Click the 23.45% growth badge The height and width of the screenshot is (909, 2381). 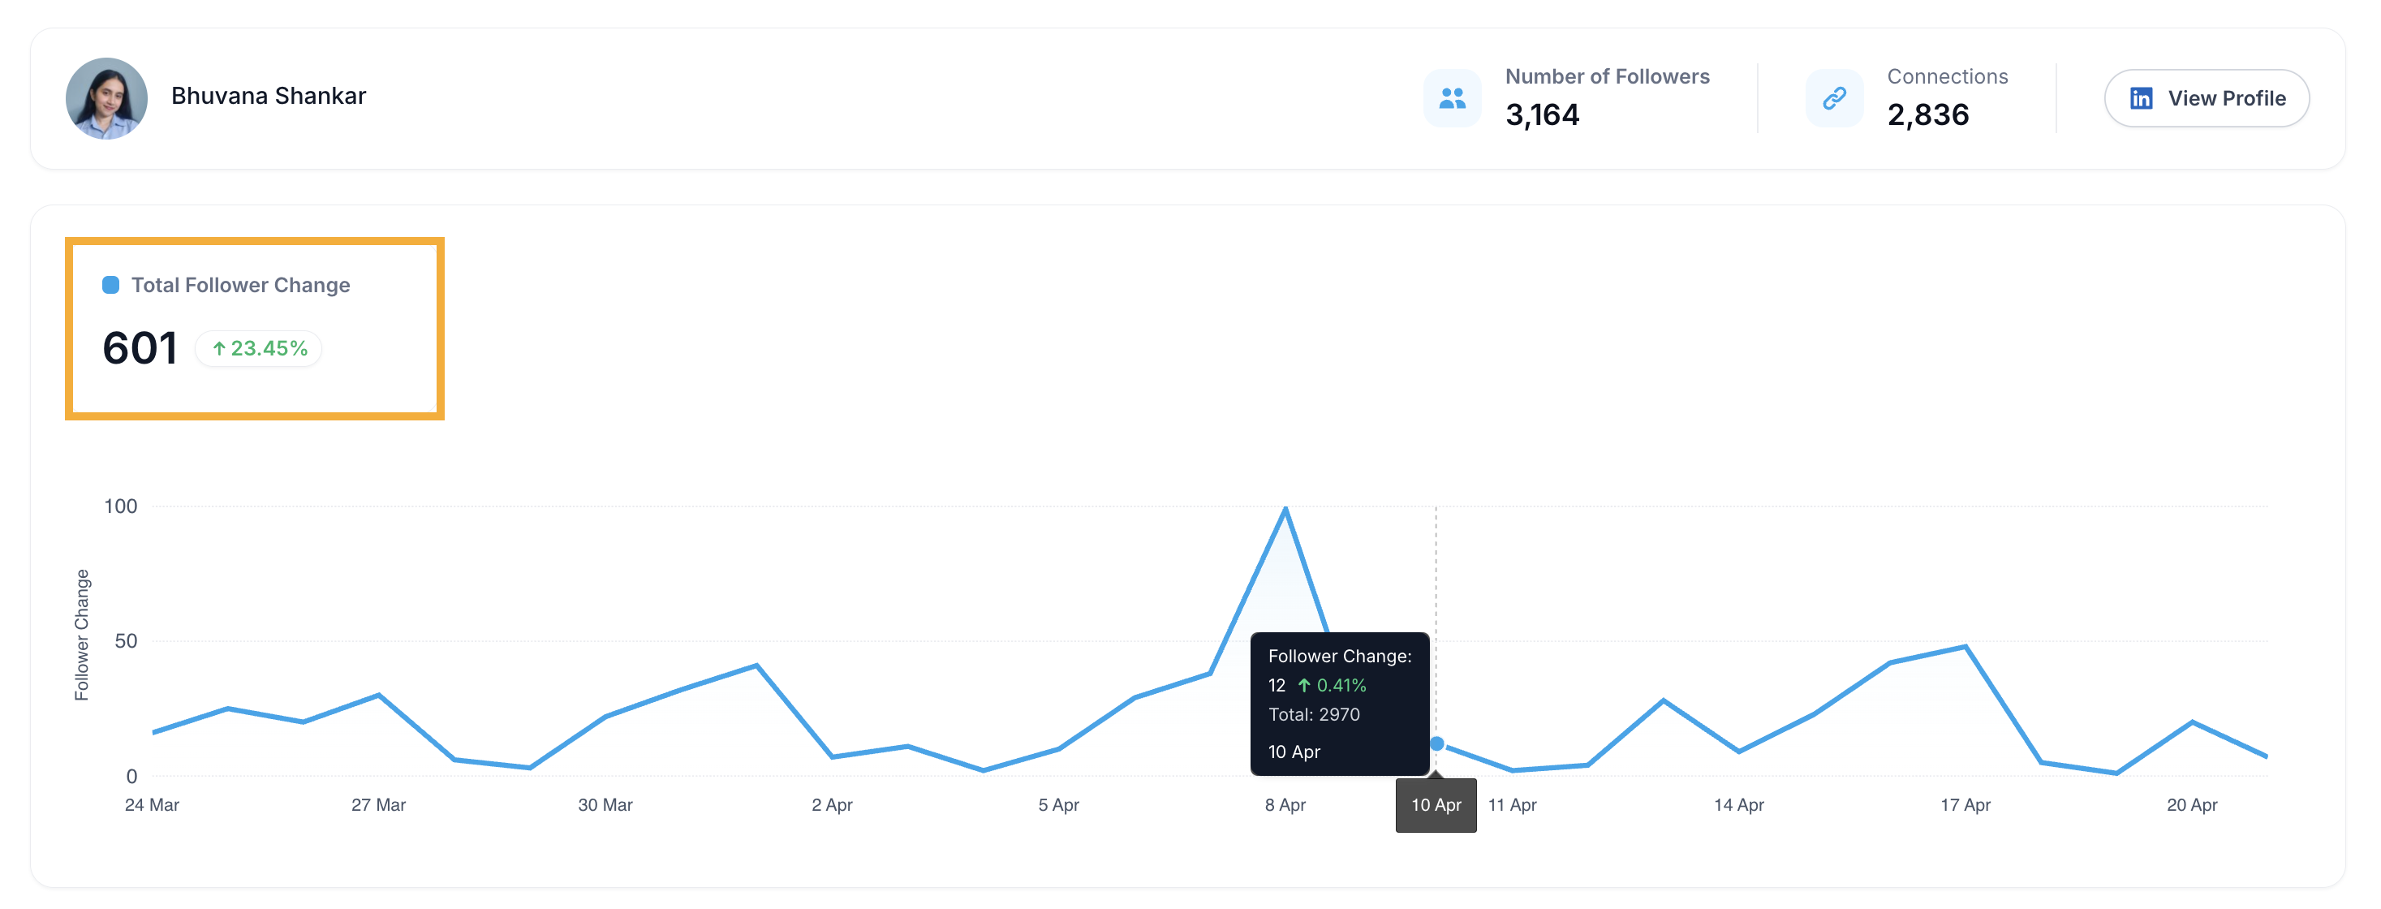coord(259,349)
